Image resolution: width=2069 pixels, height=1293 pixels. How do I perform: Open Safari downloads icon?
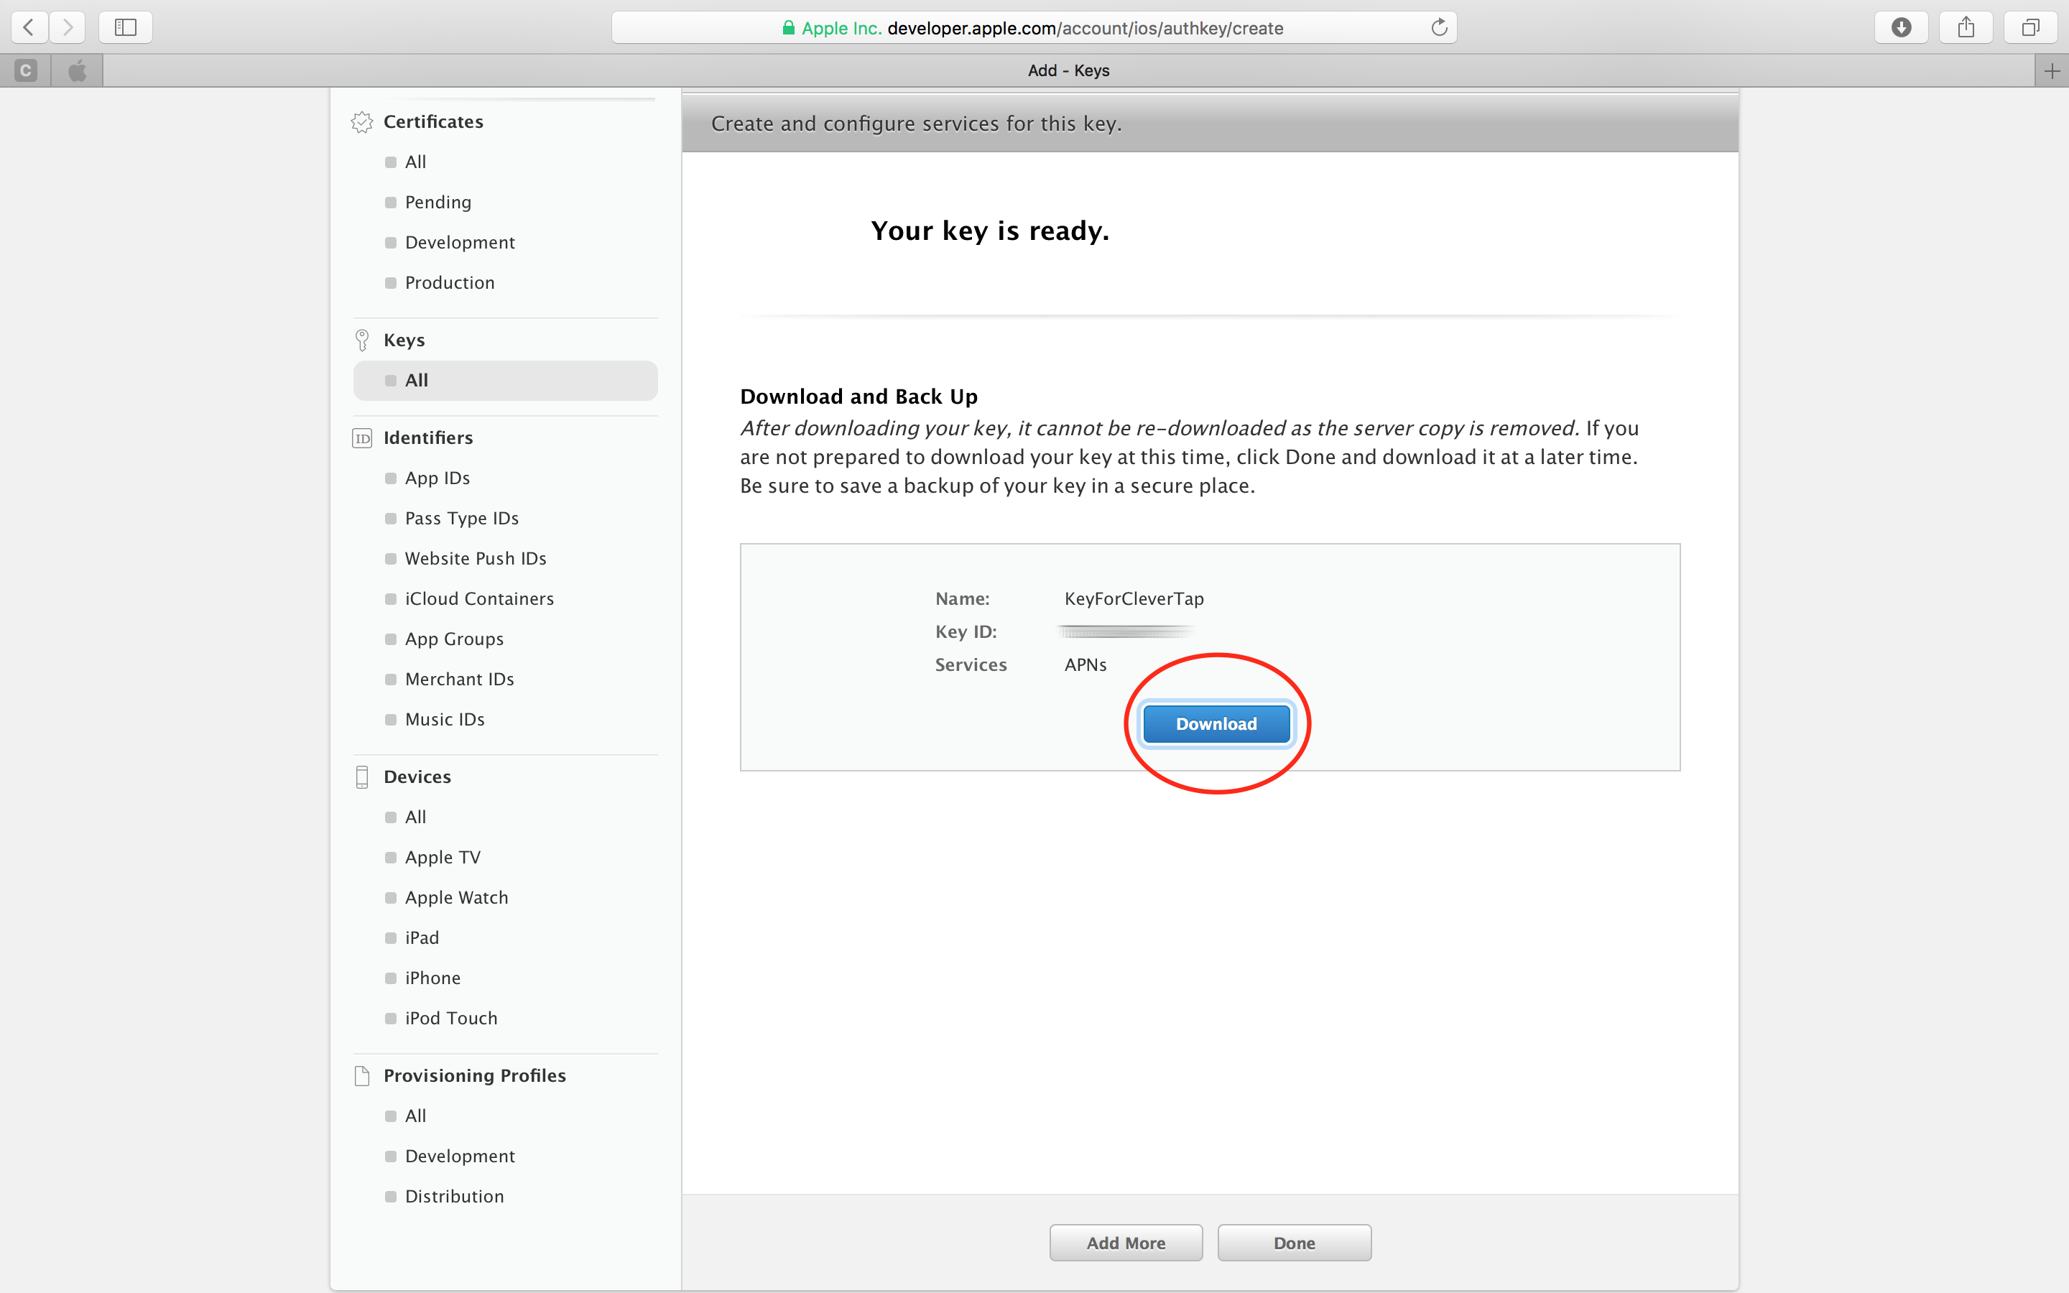1901,27
